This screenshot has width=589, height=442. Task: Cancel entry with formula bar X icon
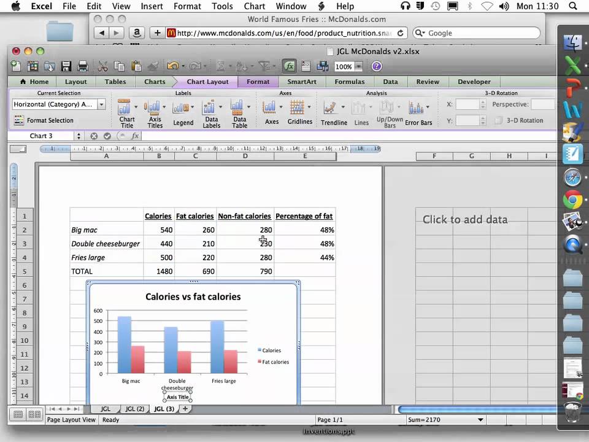click(94, 136)
